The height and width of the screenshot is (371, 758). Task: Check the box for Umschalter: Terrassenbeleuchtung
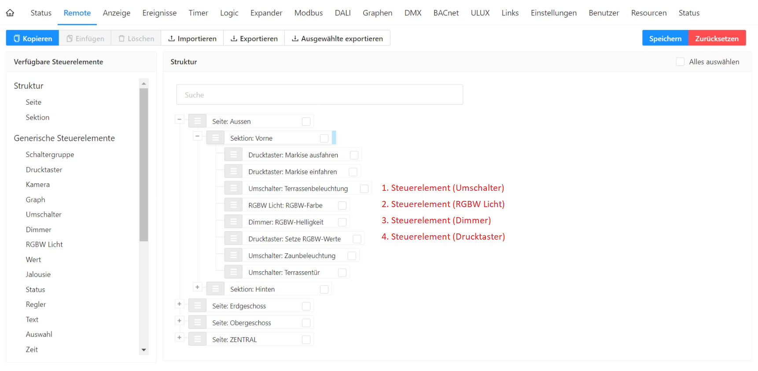pyautogui.click(x=364, y=189)
